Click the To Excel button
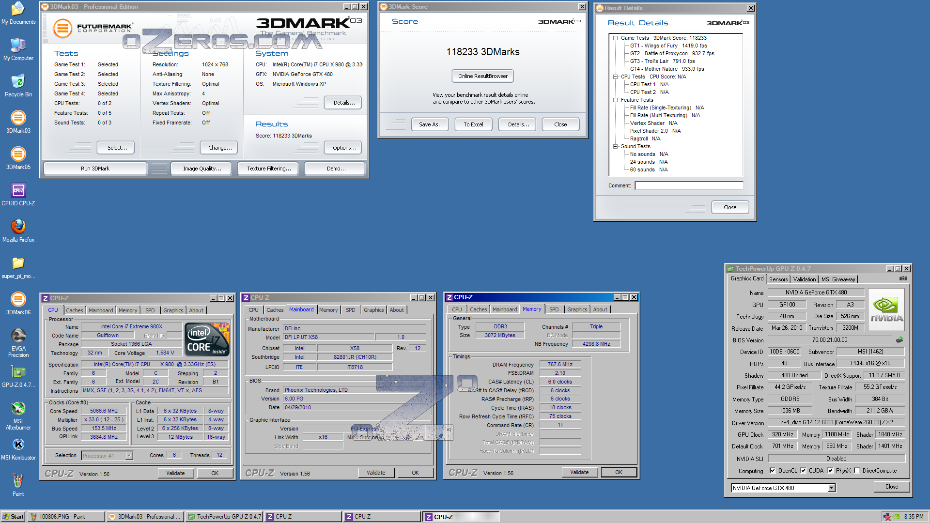 tap(473, 124)
